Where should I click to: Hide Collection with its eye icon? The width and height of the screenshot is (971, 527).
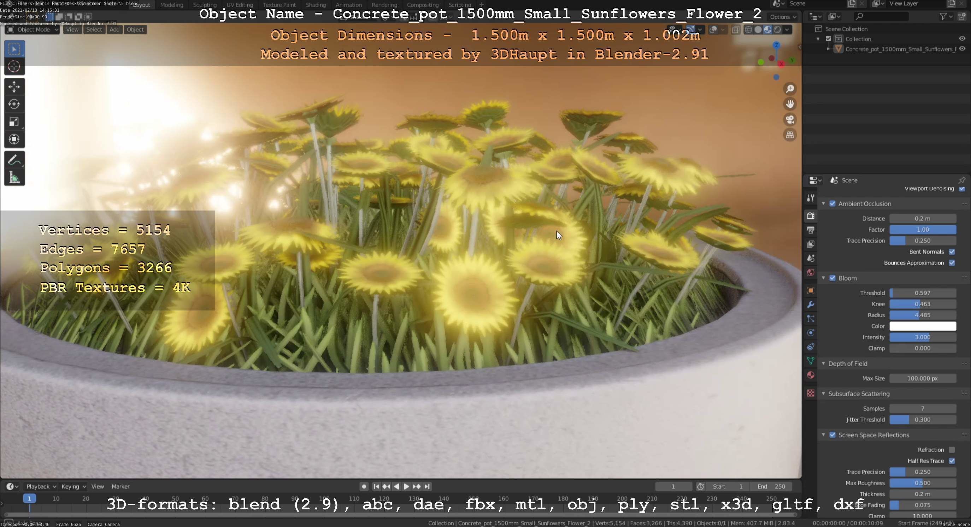(x=962, y=39)
